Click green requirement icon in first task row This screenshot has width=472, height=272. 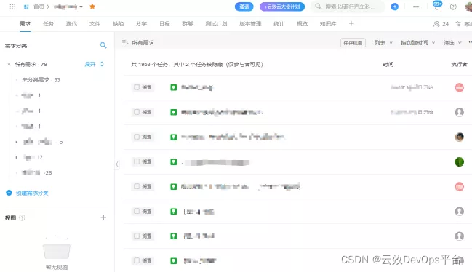[x=174, y=87]
